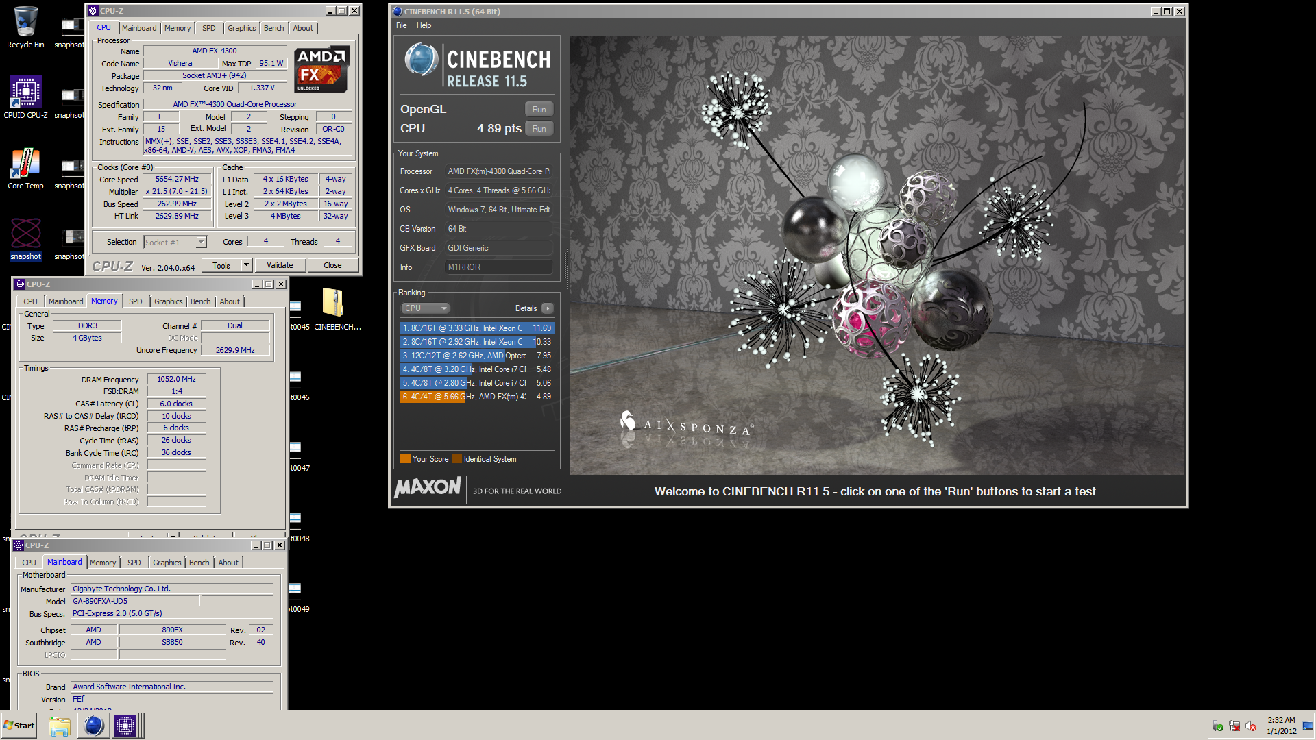Run the OpenGL test in CINEBENCH
Viewport: 1316px width, 740px height.
(539, 110)
